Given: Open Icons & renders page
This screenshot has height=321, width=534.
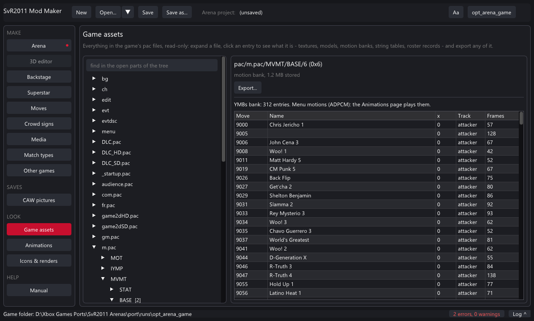Looking at the screenshot, I should point(39,261).
